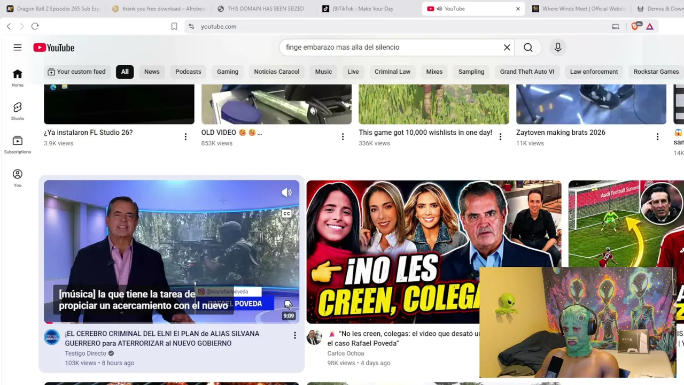Start voice search with the microphone
The height and width of the screenshot is (385, 684).
click(558, 48)
